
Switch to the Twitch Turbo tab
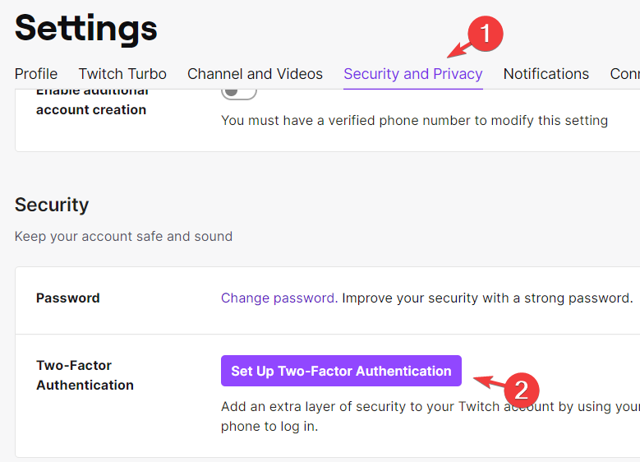pos(122,74)
